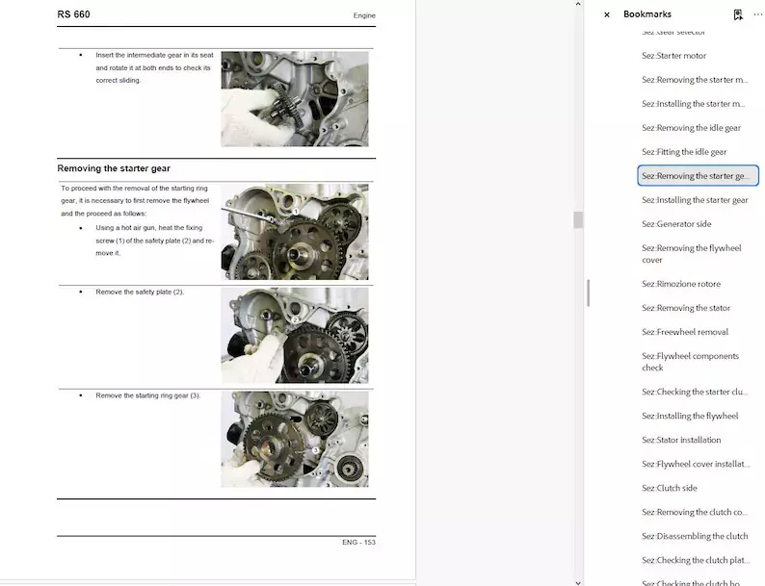765x586 pixels.
Task: Open the Starter motor bookmark
Action: (x=673, y=56)
